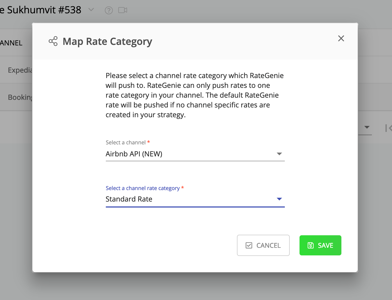This screenshot has height=300, width=392.
Task: Go to first page in background table
Action: tap(388, 128)
